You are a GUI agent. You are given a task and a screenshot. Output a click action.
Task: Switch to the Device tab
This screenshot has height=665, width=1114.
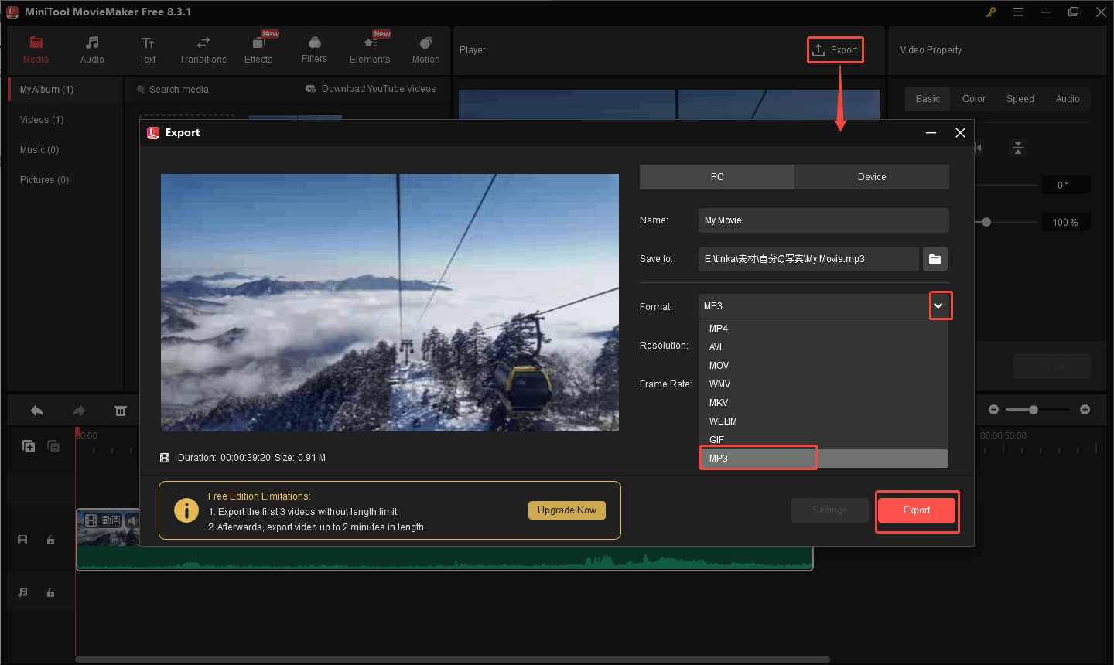point(871,177)
